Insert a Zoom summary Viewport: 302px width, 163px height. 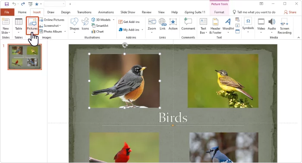pos(152,26)
